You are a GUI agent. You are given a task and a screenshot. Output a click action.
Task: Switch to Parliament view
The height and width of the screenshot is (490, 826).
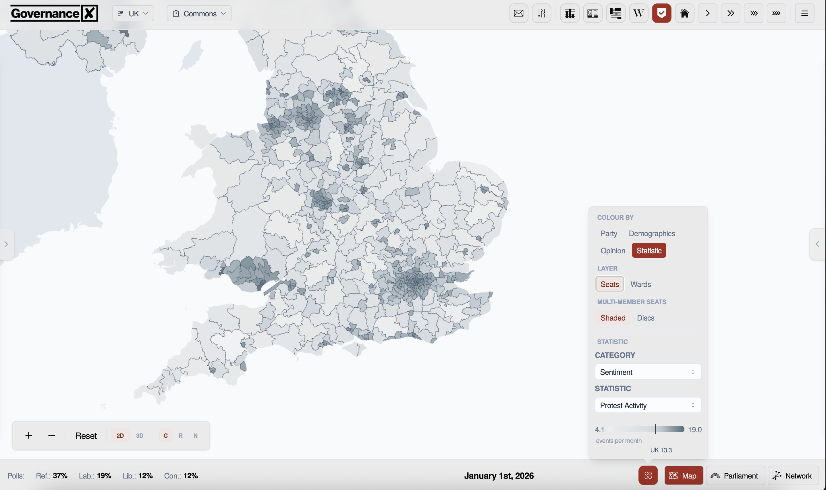pos(735,475)
